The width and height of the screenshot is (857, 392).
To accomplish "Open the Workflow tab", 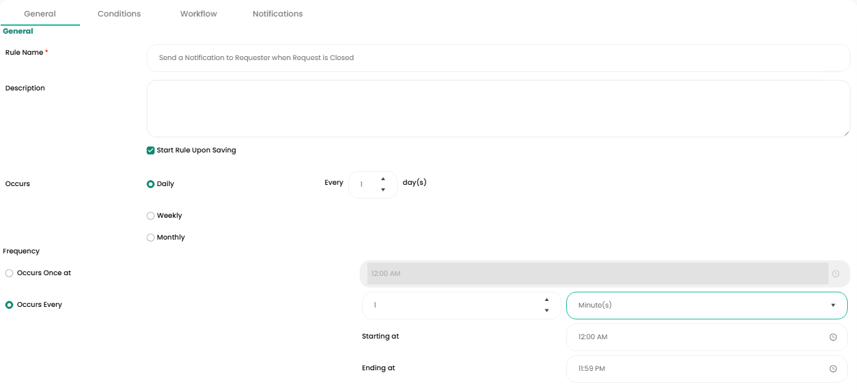I will click(x=198, y=14).
